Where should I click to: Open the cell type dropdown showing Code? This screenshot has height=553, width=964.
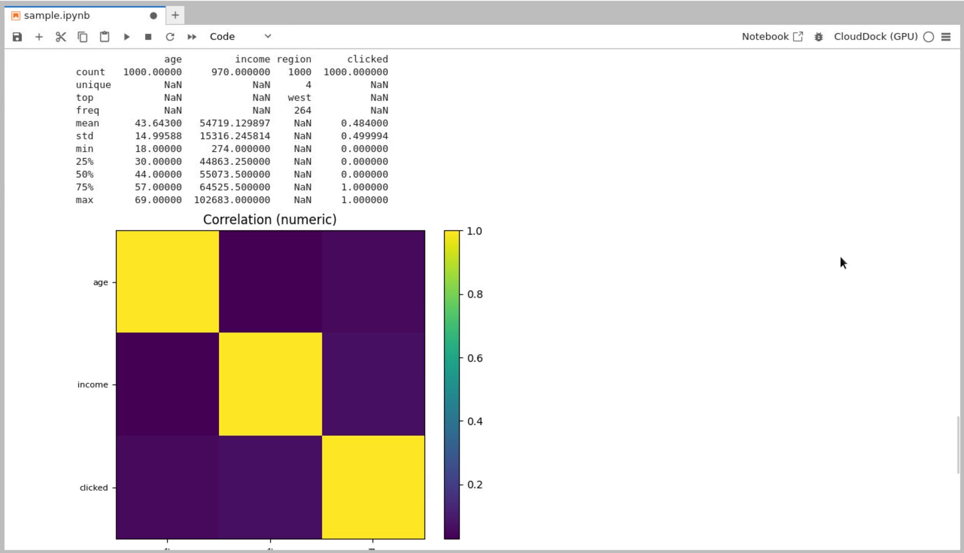click(222, 36)
